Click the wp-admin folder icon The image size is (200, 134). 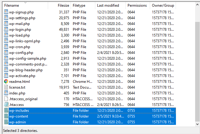click(x=6, y=122)
